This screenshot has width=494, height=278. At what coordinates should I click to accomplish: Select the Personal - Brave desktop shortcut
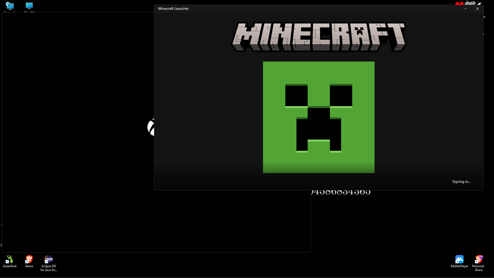click(479, 263)
